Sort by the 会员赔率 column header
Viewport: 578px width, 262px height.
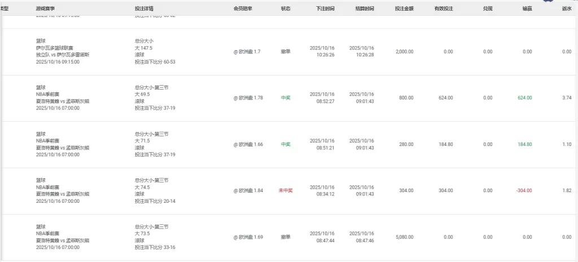tap(243, 9)
